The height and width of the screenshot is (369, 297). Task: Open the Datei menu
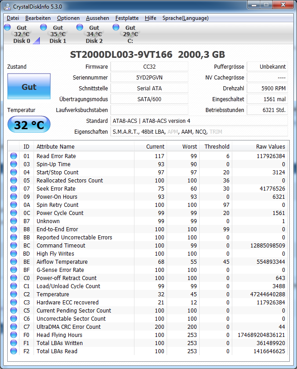coord(13,18)
